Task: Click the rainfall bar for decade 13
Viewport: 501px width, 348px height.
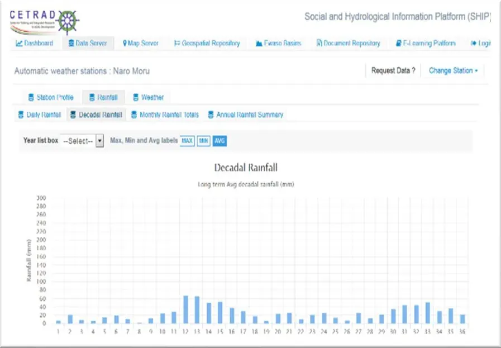Action: [197, 310]
